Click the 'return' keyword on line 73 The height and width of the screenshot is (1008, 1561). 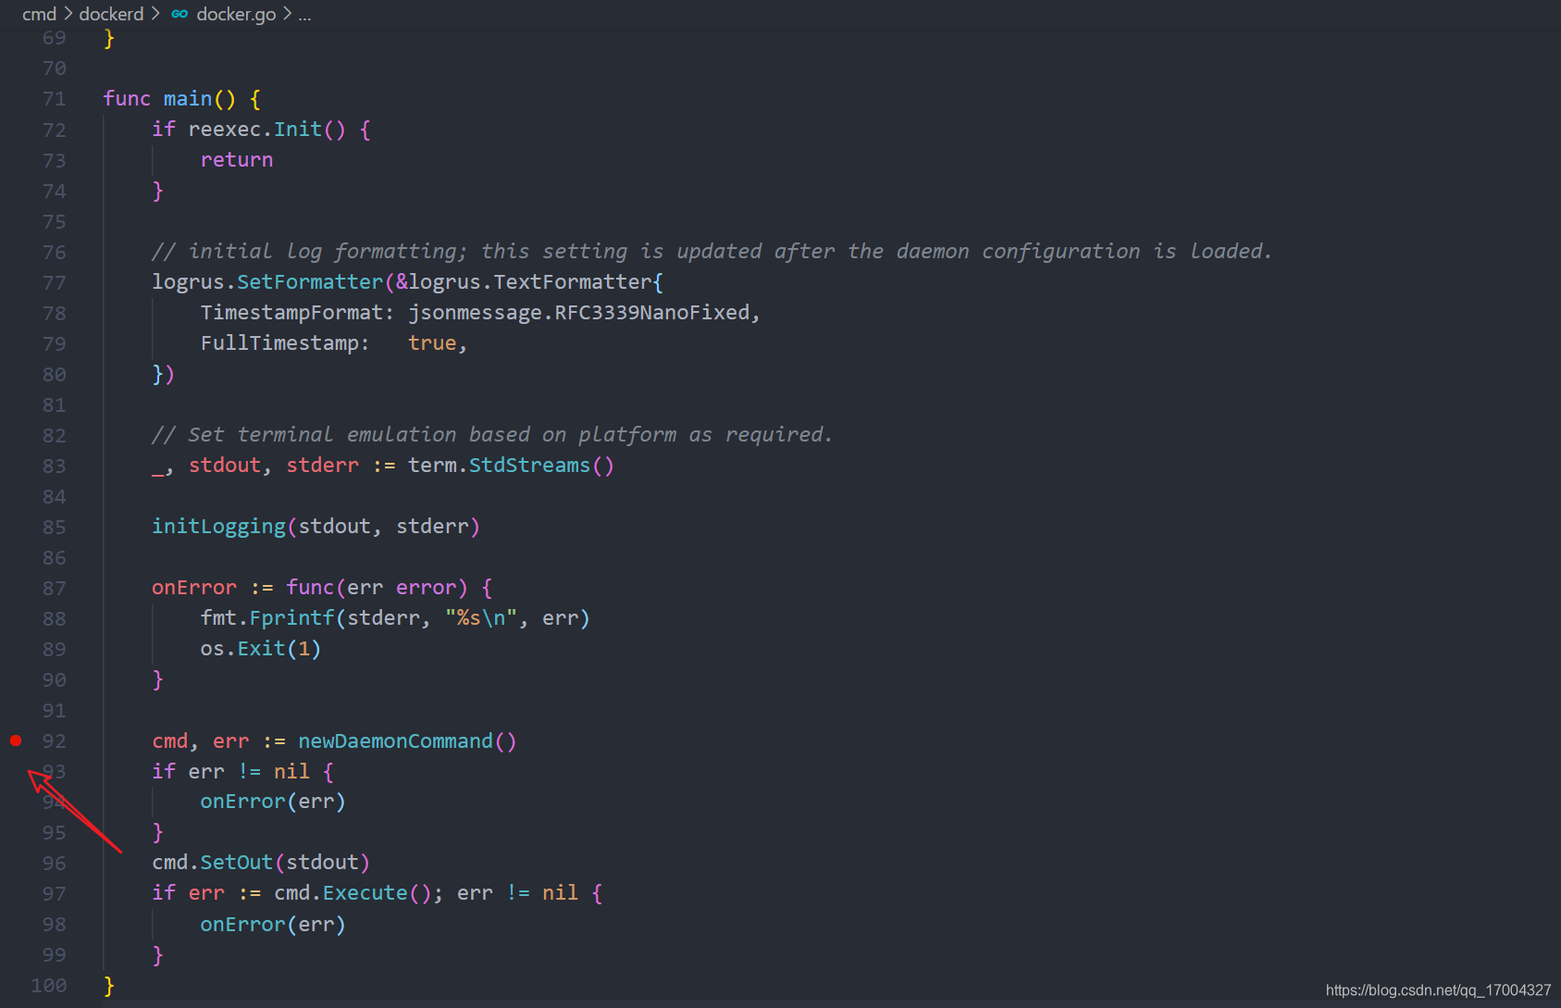(237, 160)
